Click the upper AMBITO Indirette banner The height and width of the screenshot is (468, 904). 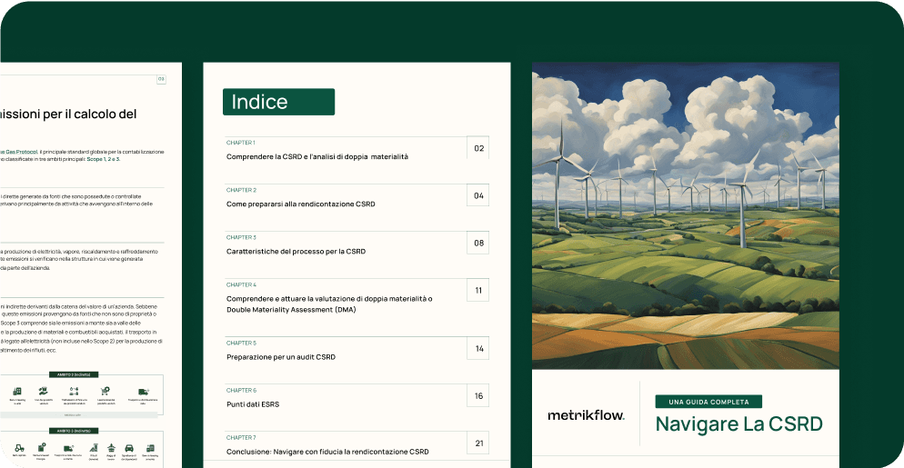coord(74,374)
